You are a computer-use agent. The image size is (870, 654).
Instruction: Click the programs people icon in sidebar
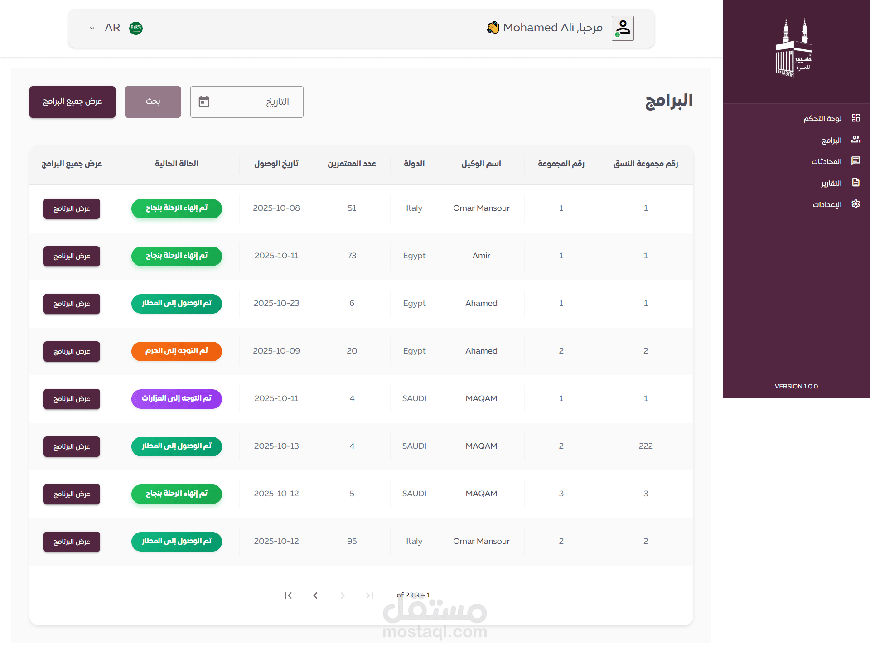click(855, 140)
